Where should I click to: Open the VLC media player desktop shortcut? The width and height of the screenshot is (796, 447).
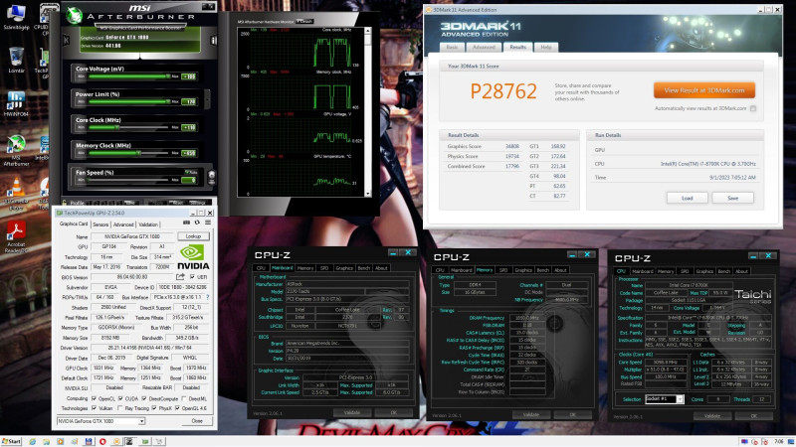[x=16, y=194]
